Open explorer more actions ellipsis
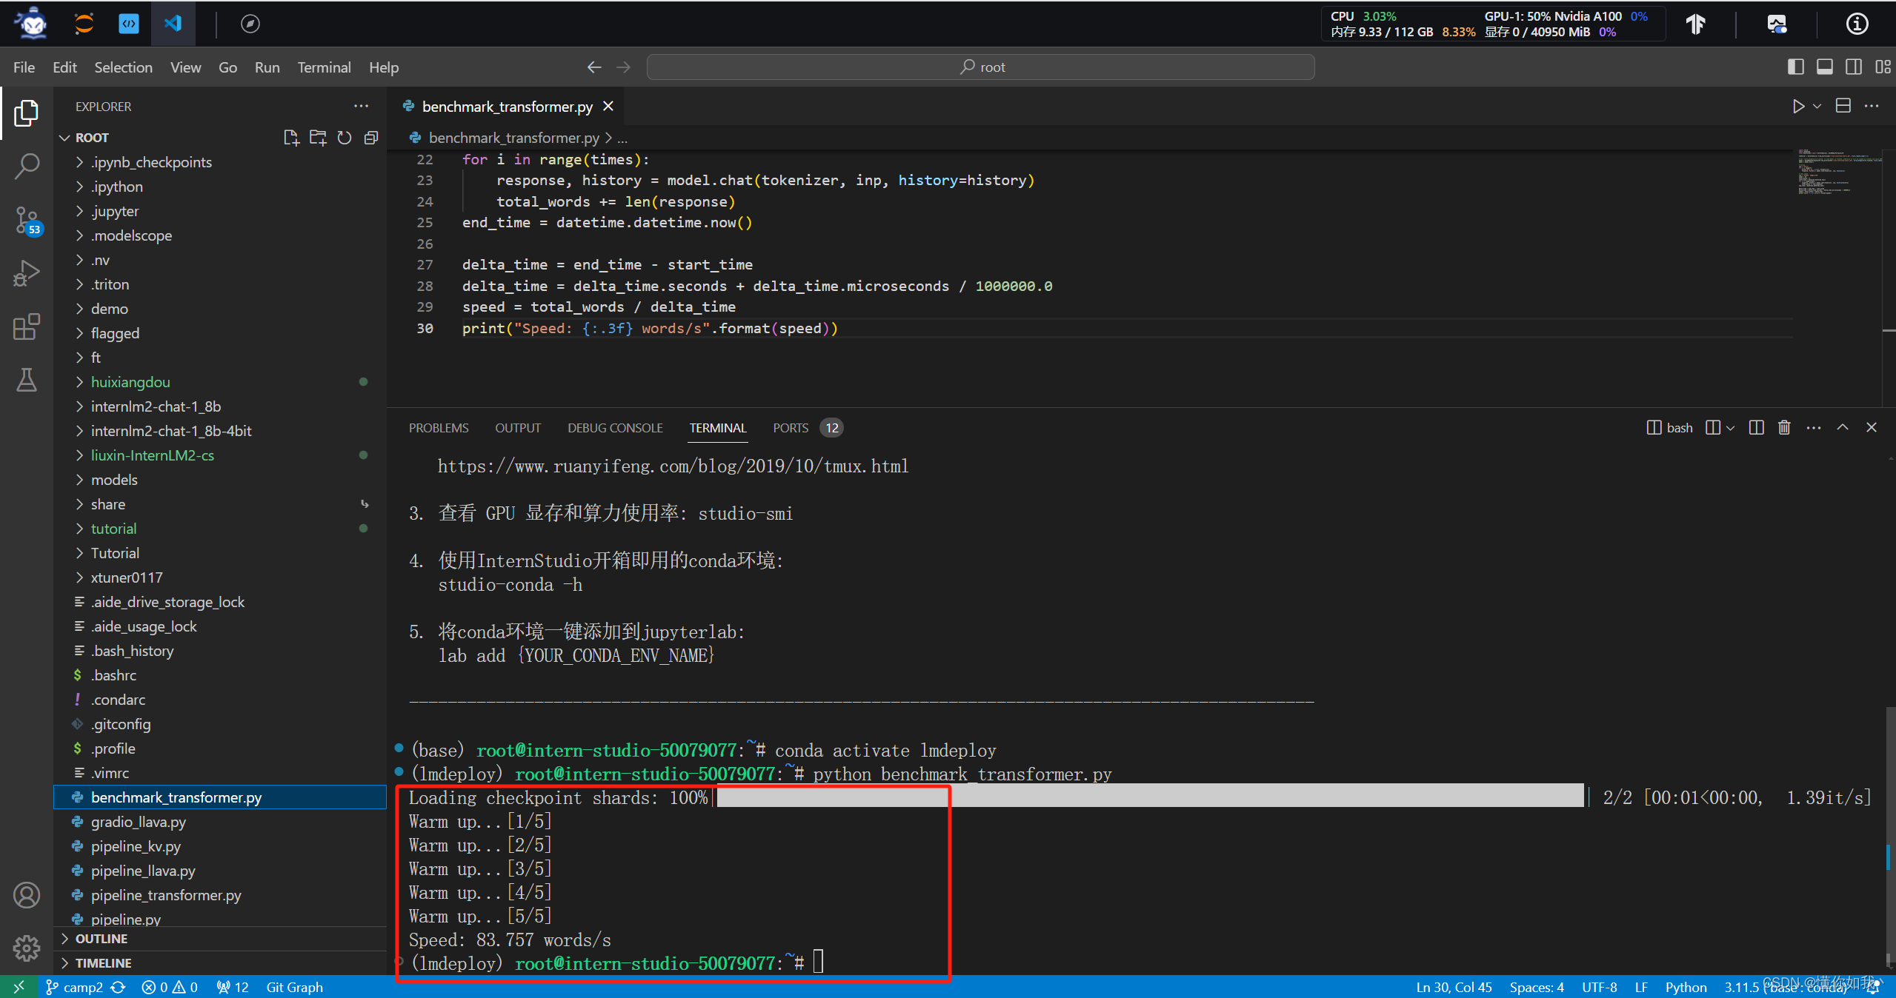 pyautogui.click(x=361, y=107)
